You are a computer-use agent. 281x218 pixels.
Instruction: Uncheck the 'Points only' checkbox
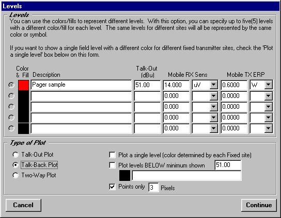(112, 187)
